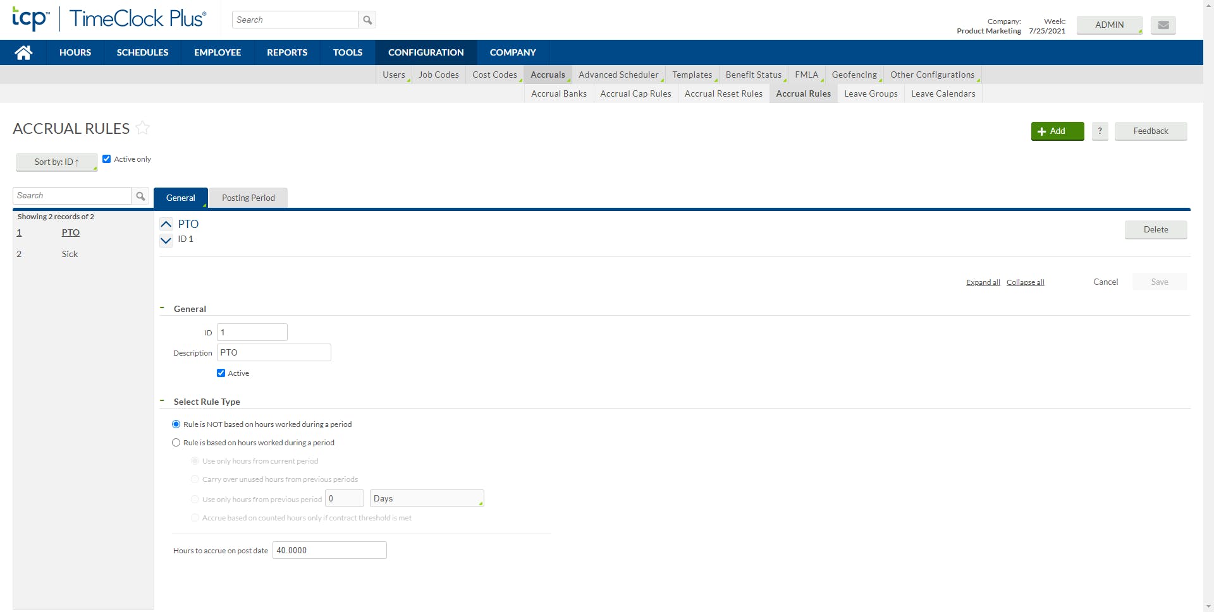Uncheck the Active only filter
The height and width of the screenshot is (612, 1214).
coord(106,159)
